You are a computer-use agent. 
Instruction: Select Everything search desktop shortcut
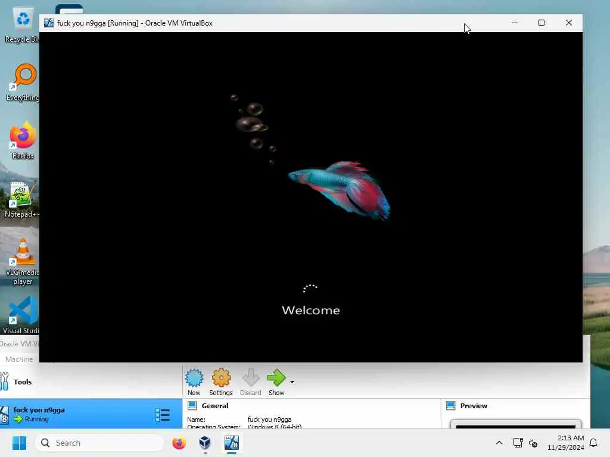tap(23, 82)
